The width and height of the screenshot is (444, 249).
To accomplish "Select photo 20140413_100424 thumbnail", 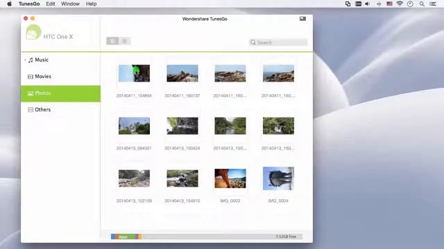I will (182, 126).
